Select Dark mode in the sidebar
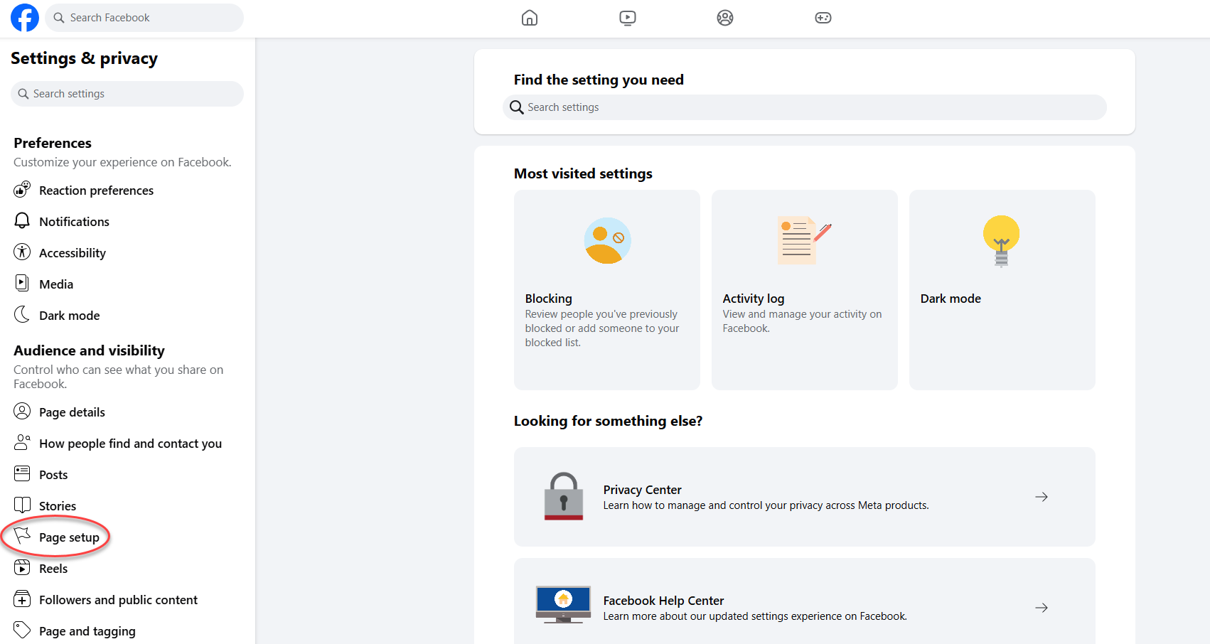Viewport: 1210px width, 644px height. tap(69, 316)
